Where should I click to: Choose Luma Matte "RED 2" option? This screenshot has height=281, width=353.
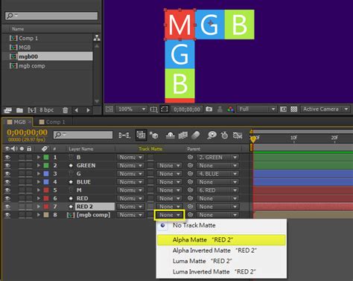221,261
